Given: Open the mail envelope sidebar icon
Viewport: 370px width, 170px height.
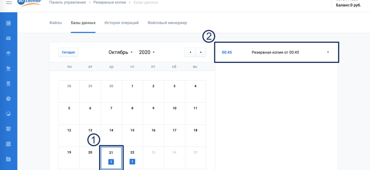Looking at the screenshot, I should point(9,38).
